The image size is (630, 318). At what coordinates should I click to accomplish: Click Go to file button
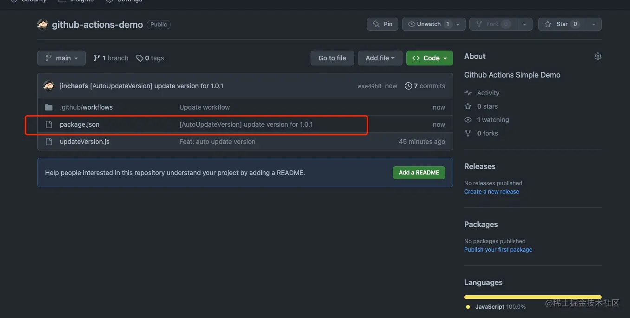pos(332,58)
